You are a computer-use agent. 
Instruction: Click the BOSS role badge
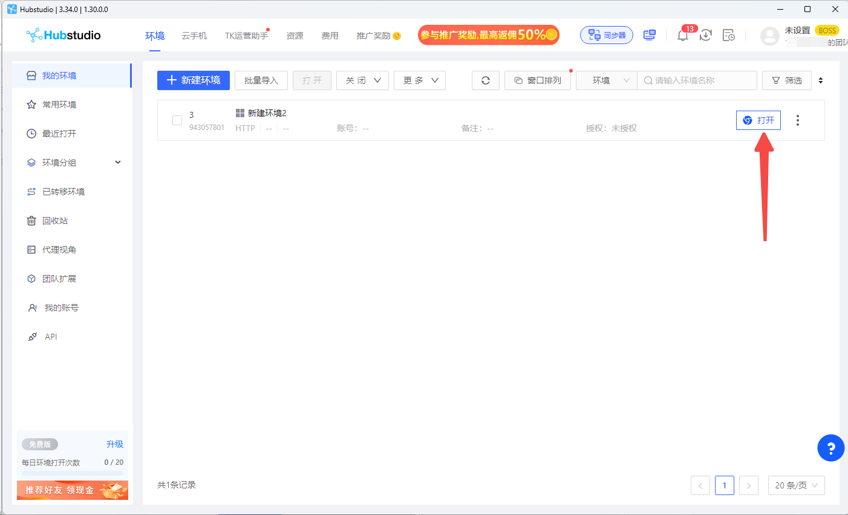click(827, 30)
